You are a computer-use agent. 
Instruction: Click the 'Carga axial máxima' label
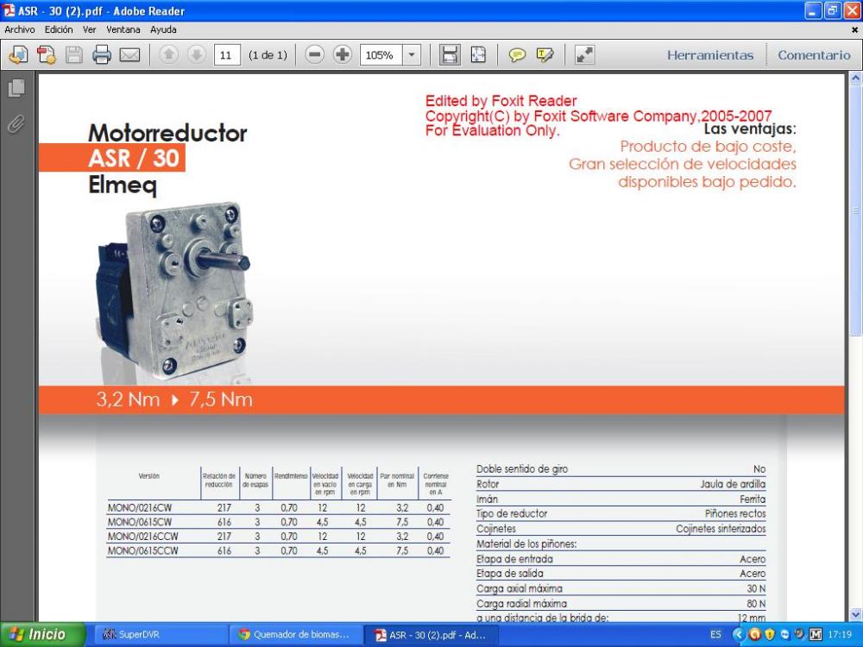520,588
